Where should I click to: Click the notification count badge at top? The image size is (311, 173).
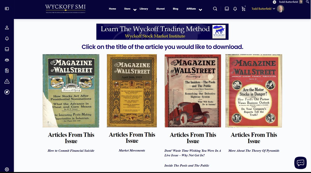(274, 2)
